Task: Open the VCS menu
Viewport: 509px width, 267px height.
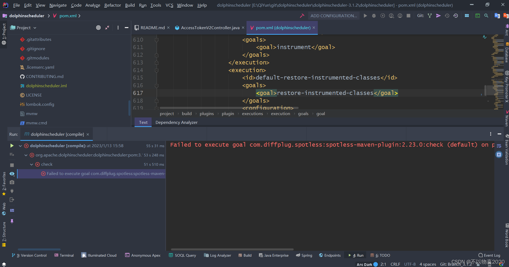Action: coord(169,5)
